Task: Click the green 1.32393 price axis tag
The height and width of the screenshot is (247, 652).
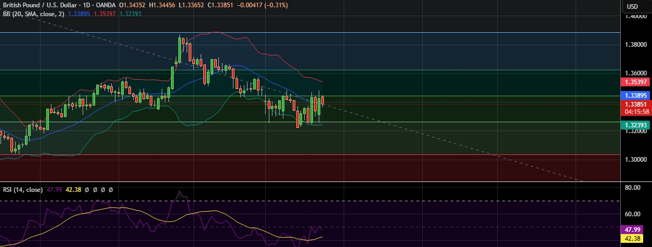Action: coord(636,125)
